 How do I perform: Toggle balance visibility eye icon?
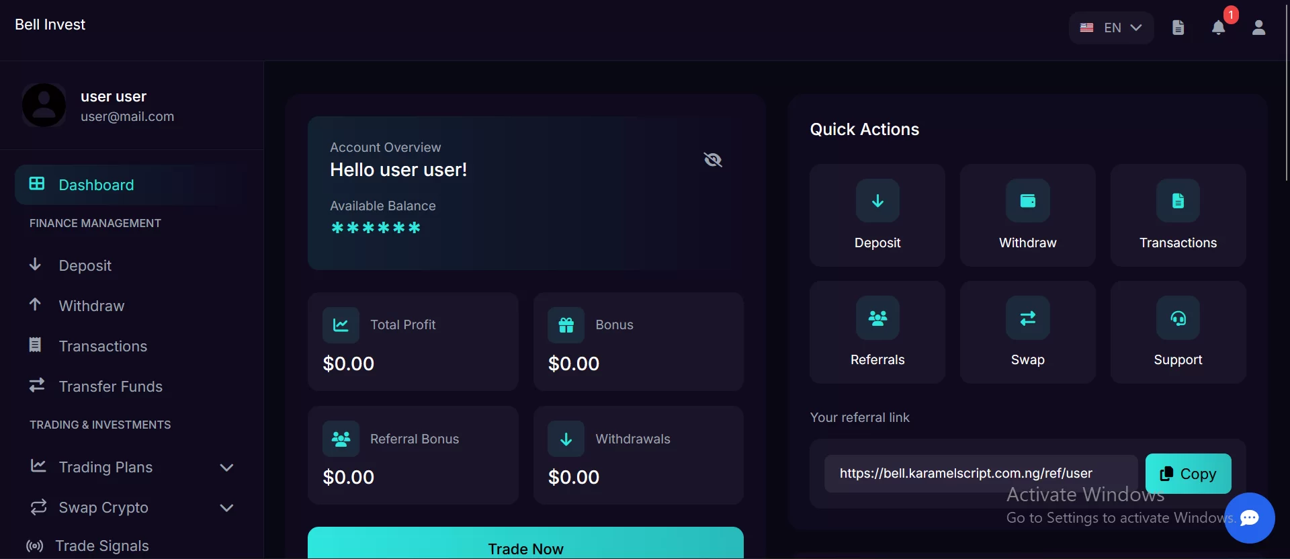point(713,160)
